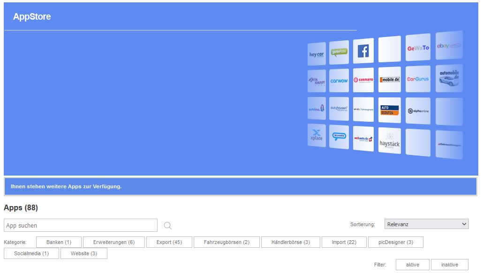This screenshot has height=273, width=483.
Task: Click the 'Ihnen stehen weitere Apps zur Verfügung' banner
Action: click(x=241, y=187)
